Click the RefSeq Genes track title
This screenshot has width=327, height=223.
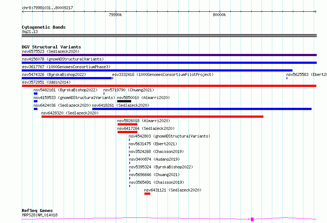(37, 211)
